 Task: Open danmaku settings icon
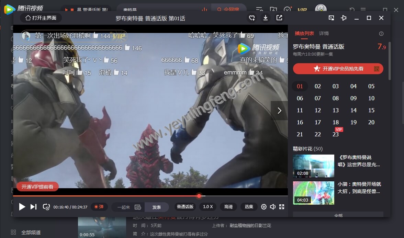click(138, 207)
